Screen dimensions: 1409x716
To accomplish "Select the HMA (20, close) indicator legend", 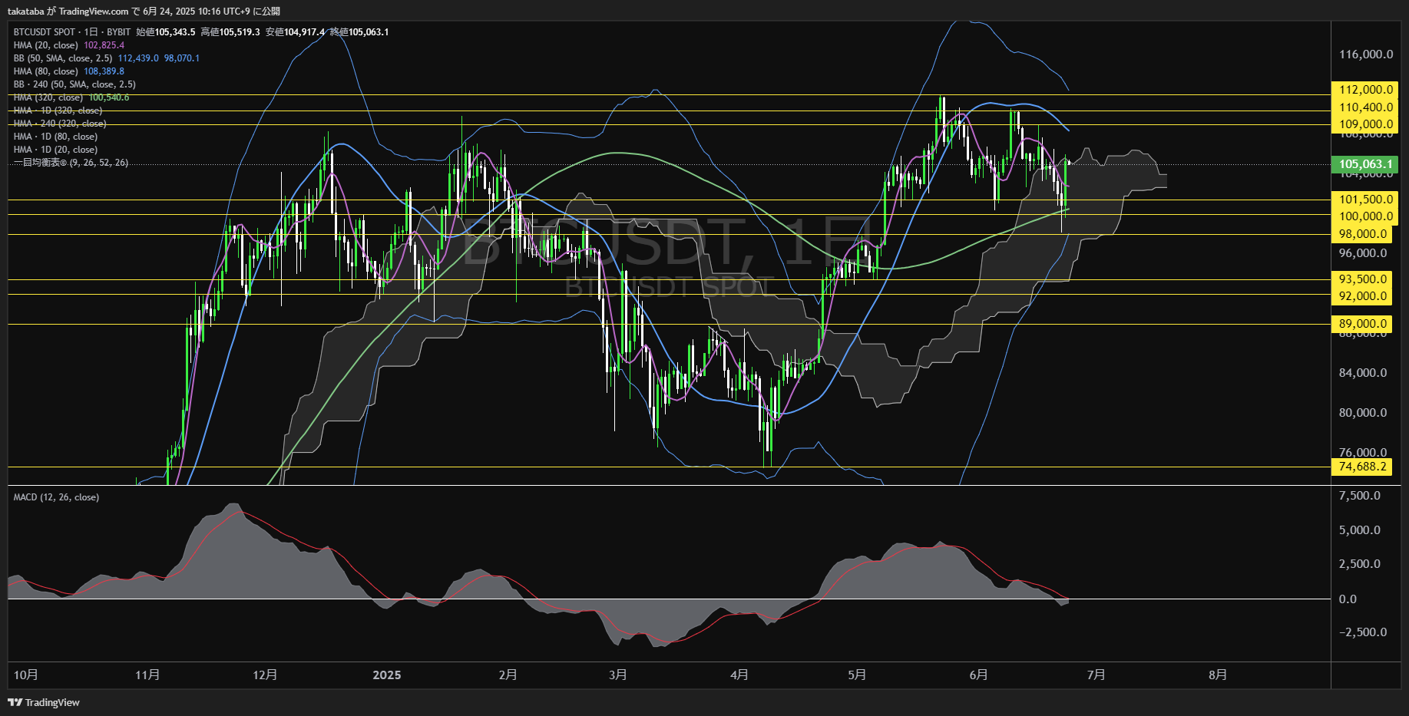I will coord(46,45).
